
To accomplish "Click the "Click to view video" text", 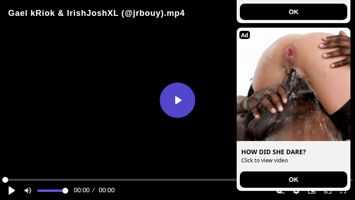I will click(x=264, y=160).
